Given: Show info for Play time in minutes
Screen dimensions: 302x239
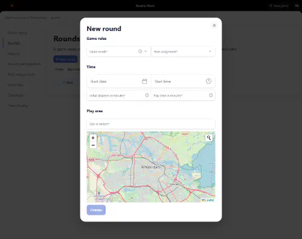Looking at the screenshot, I should [211, 95].
